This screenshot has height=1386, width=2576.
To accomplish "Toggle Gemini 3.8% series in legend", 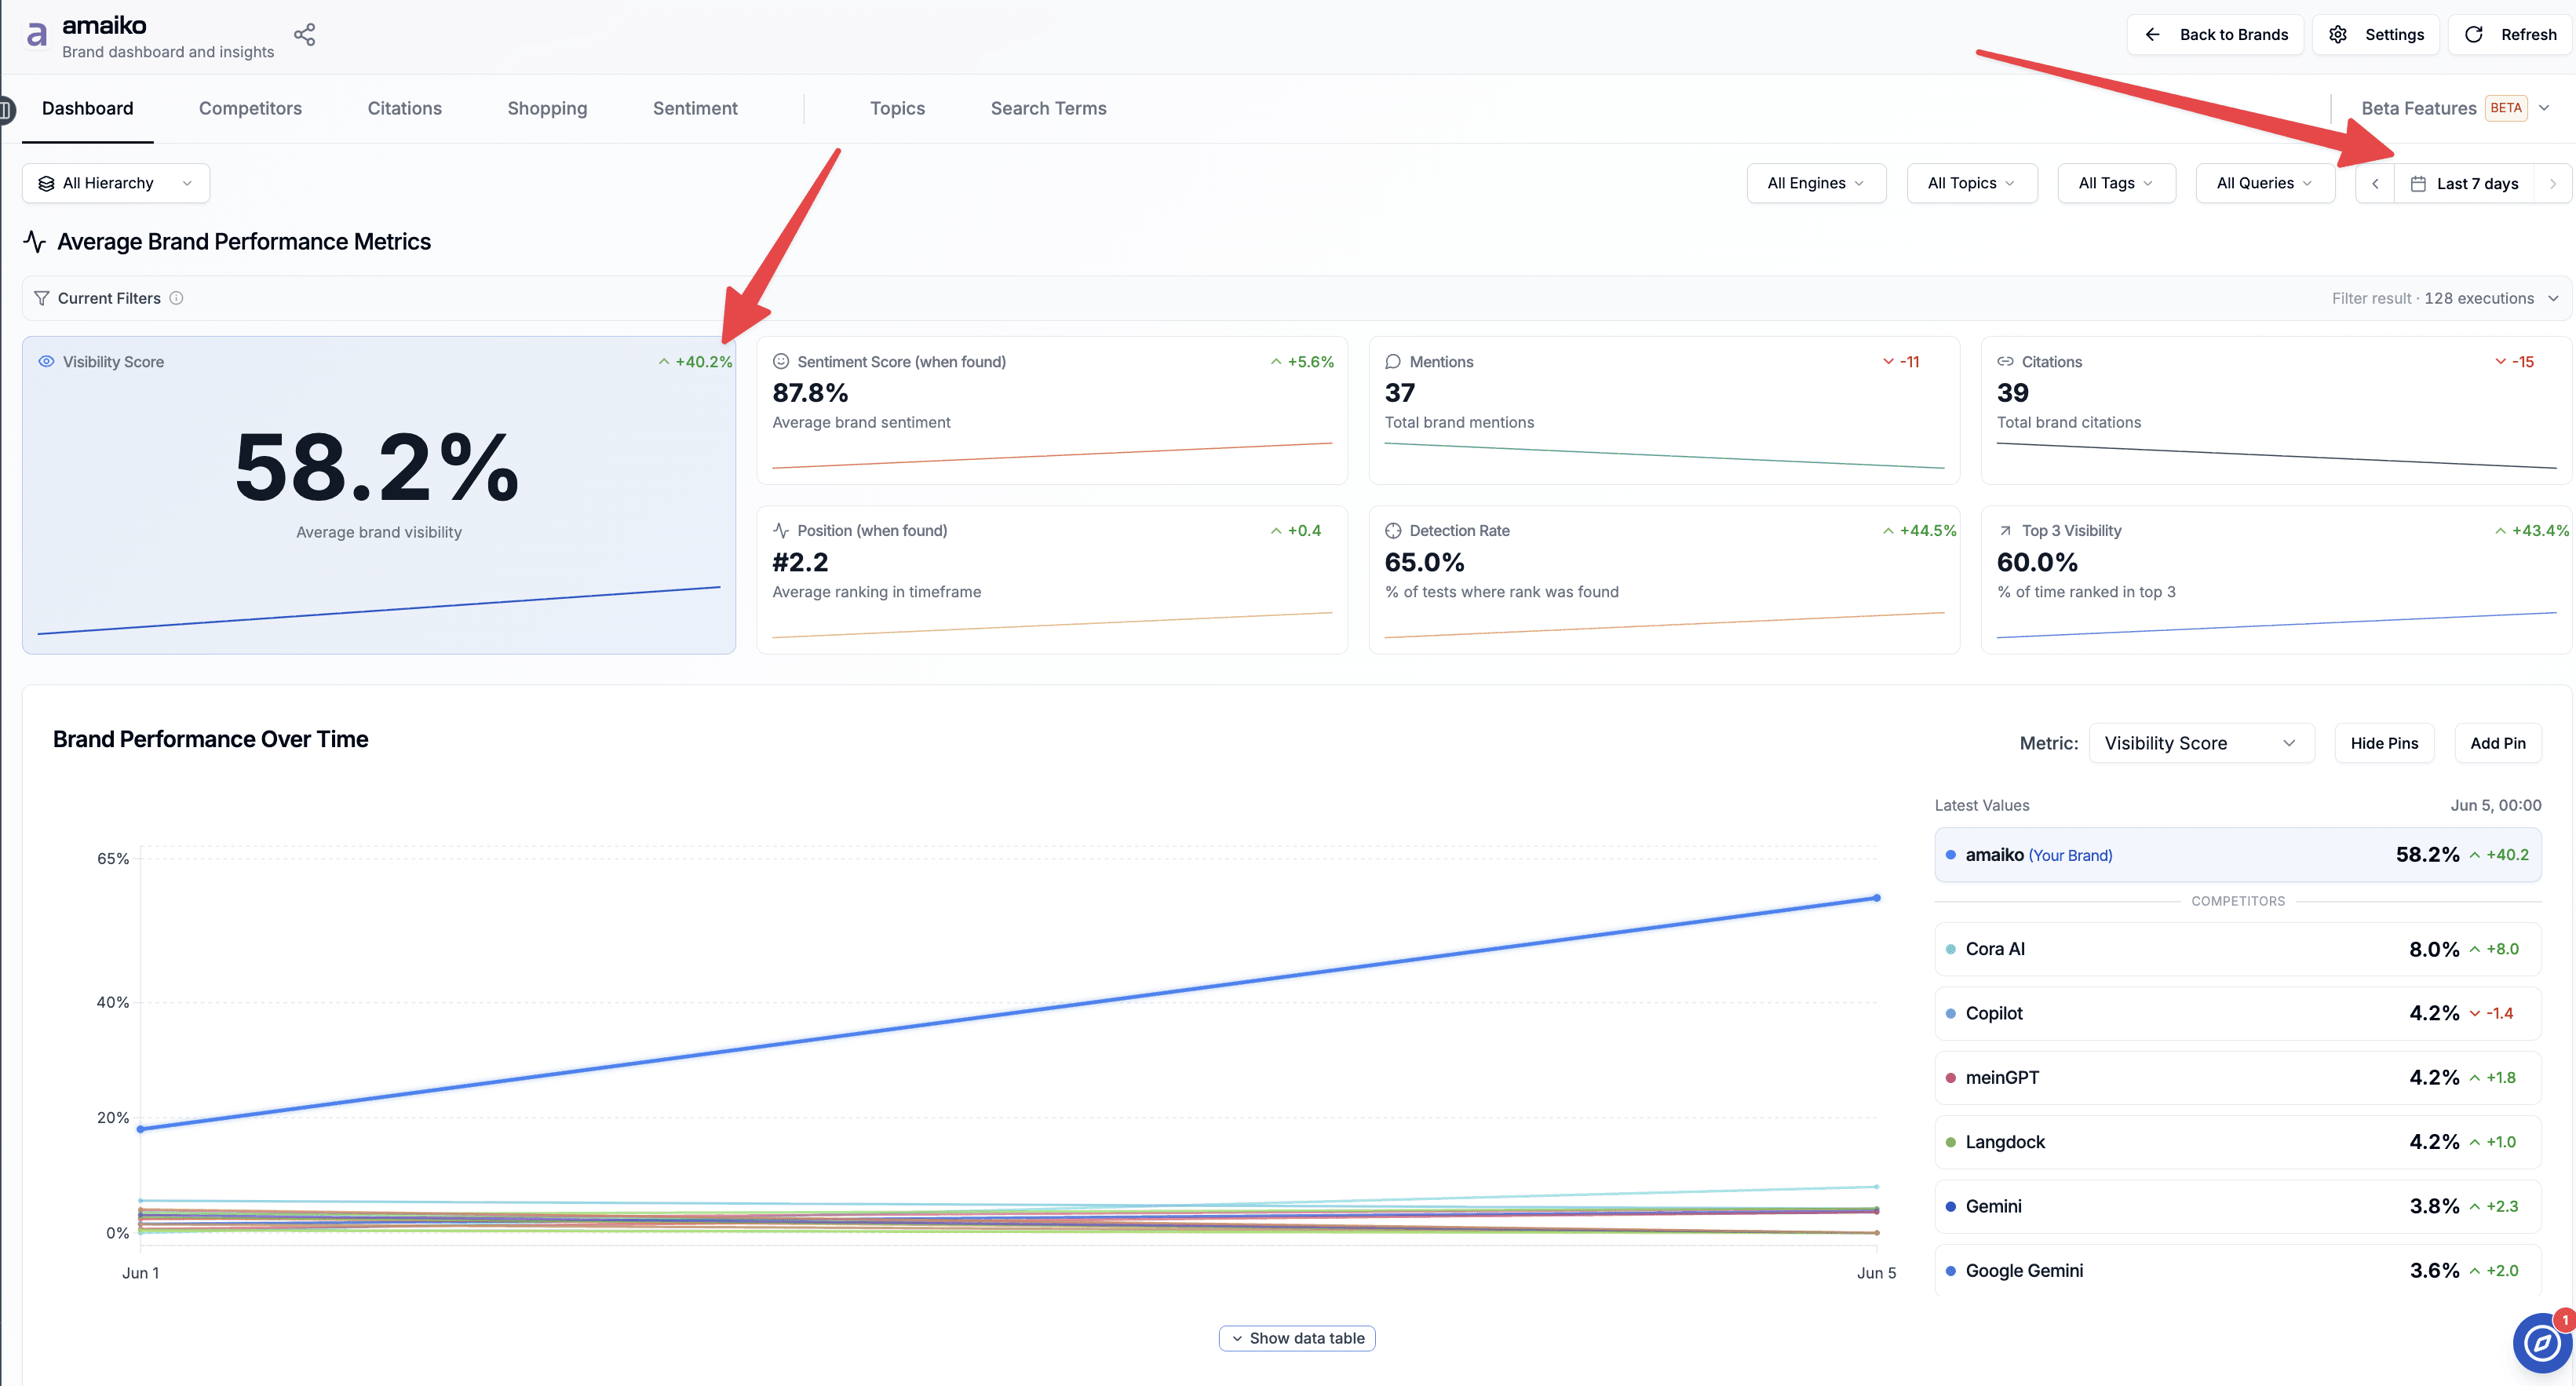I will pos(2237,1206).
